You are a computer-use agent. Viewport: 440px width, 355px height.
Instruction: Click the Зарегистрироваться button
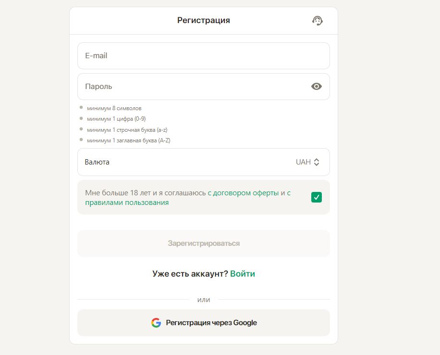[x=204, y=243]
